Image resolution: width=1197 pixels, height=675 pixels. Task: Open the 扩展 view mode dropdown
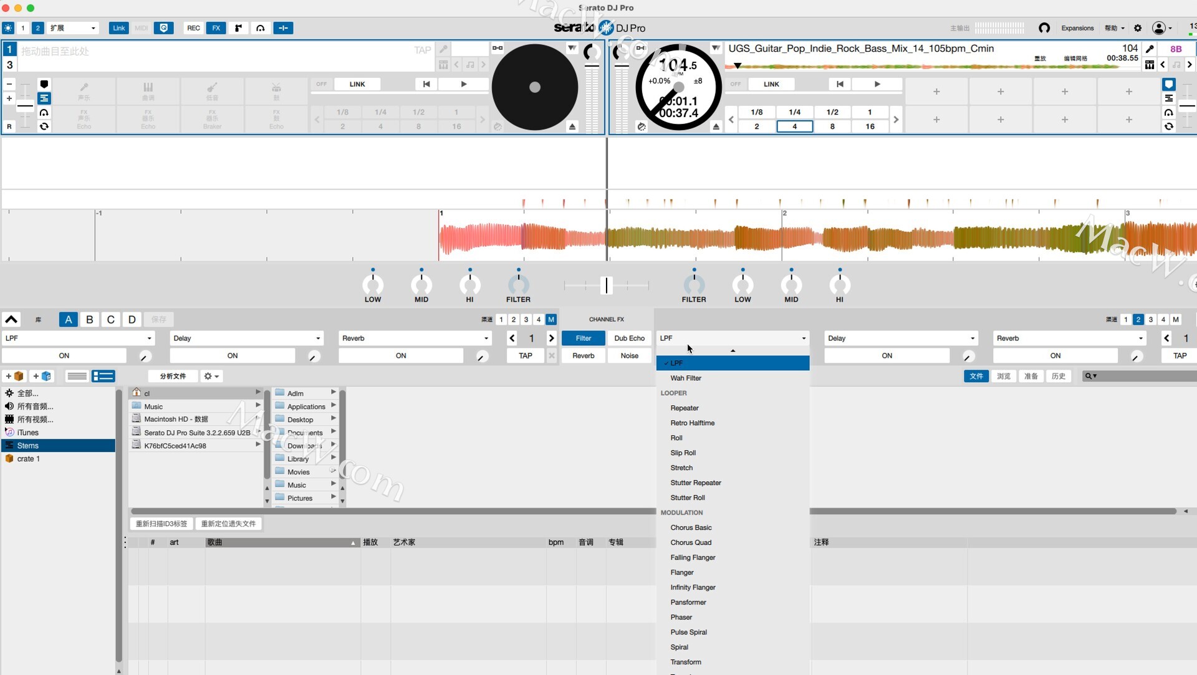click(x=73, y=28)
